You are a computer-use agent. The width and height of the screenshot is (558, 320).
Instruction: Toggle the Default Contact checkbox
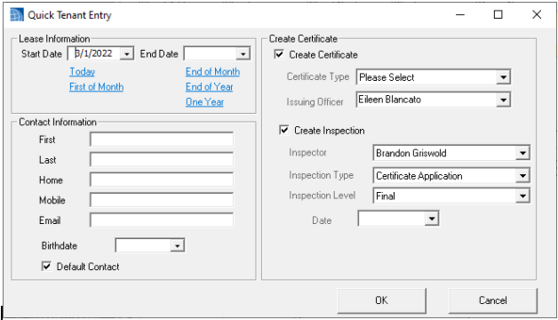click(x=46, y=267)
